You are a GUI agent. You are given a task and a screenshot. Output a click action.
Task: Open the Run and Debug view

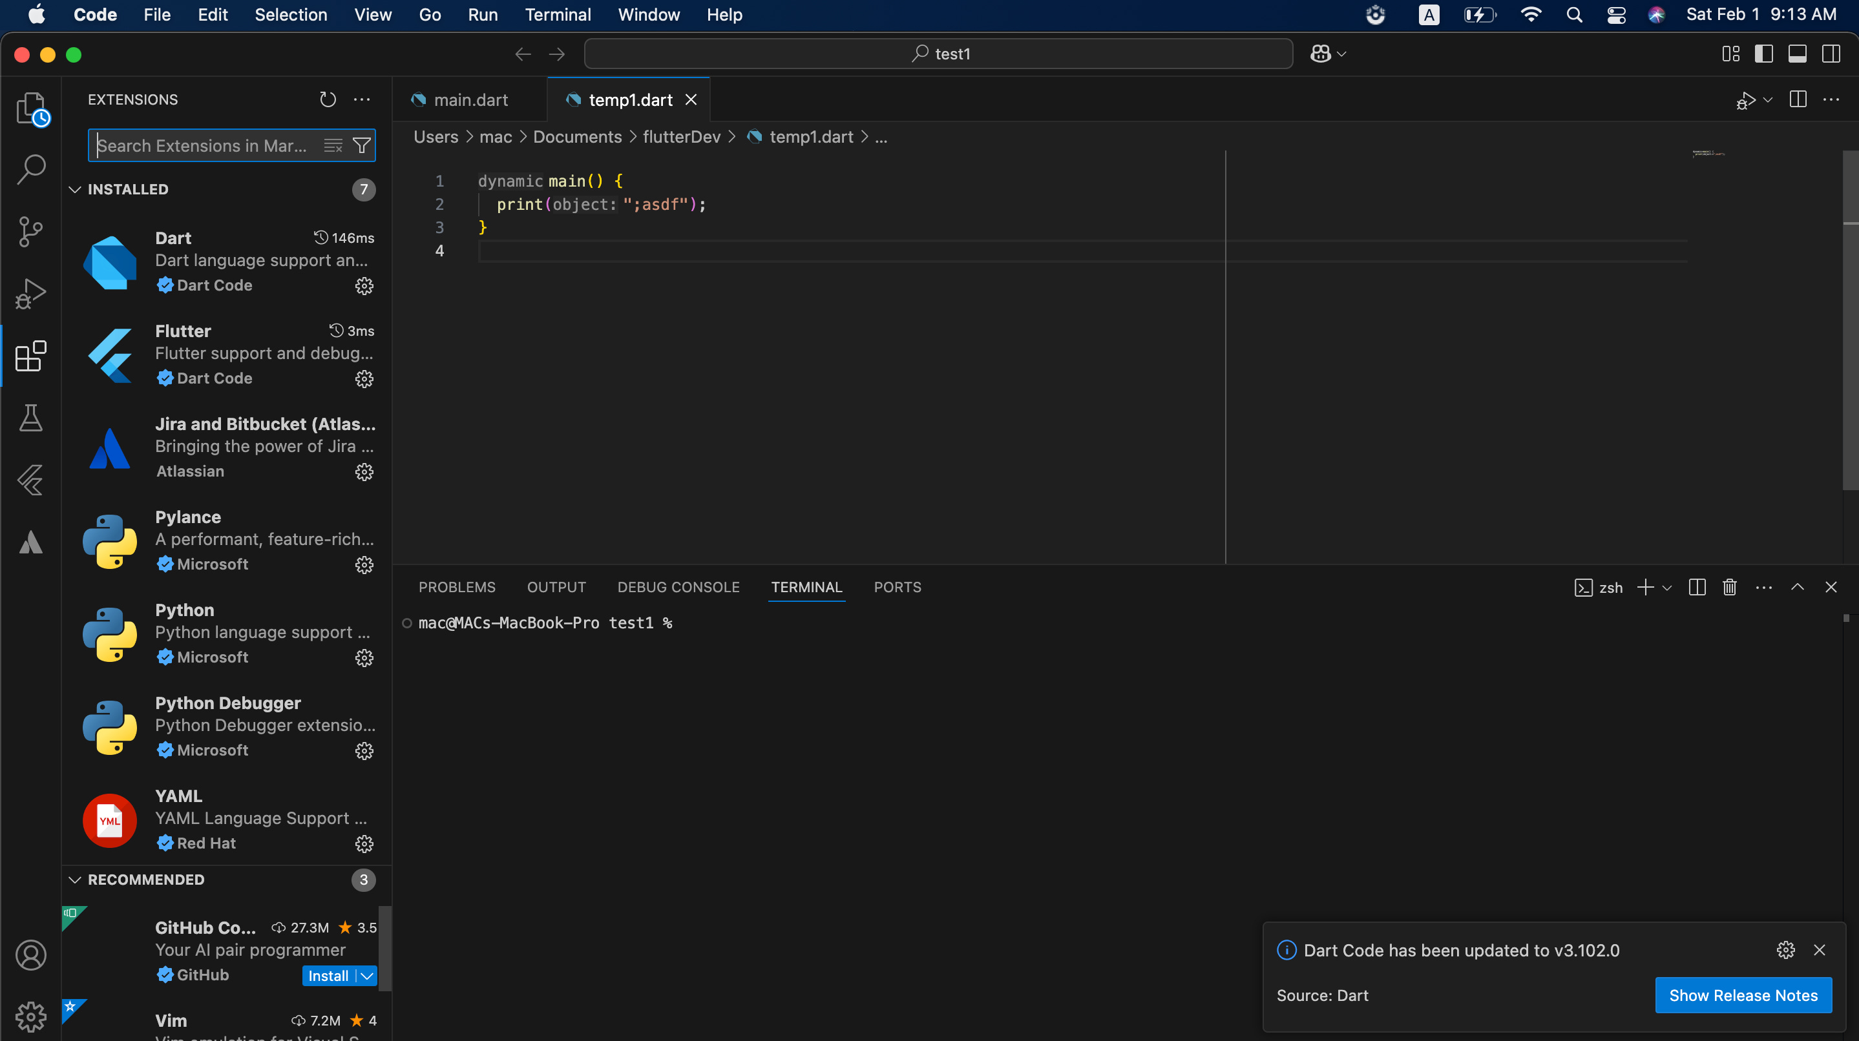click(31, 293)
